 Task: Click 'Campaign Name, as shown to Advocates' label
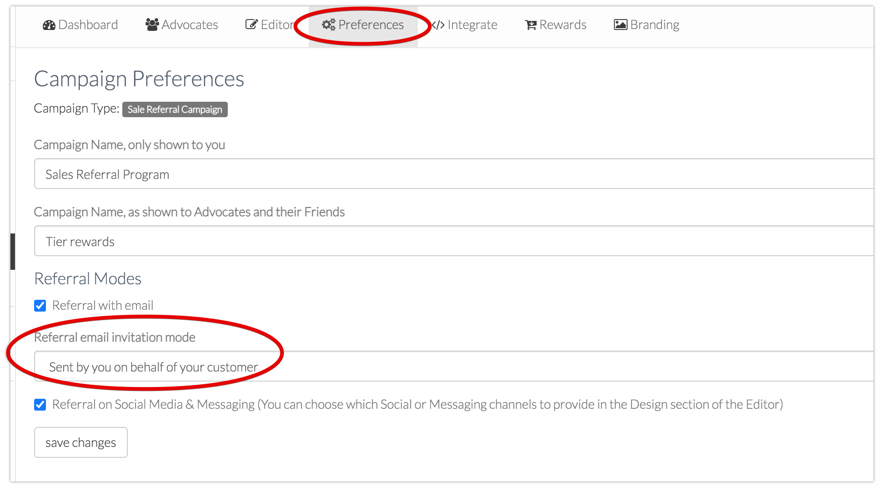[189, 212]
